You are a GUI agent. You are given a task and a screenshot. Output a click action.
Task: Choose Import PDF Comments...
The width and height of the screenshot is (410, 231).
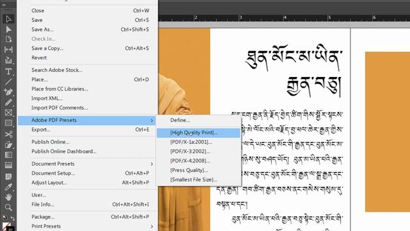[x=87, y=108]
